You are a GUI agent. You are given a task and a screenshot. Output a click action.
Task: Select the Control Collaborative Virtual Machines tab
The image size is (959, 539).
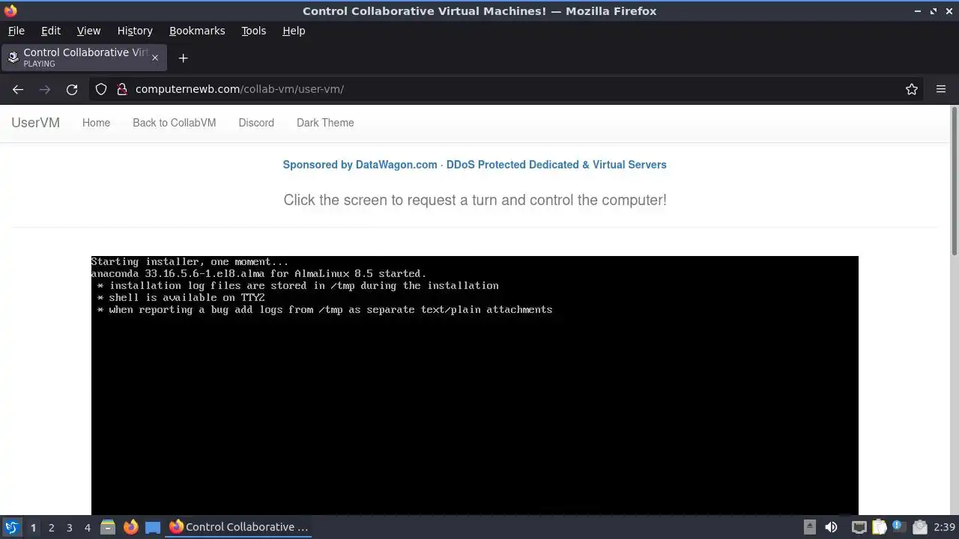[84, 58]
